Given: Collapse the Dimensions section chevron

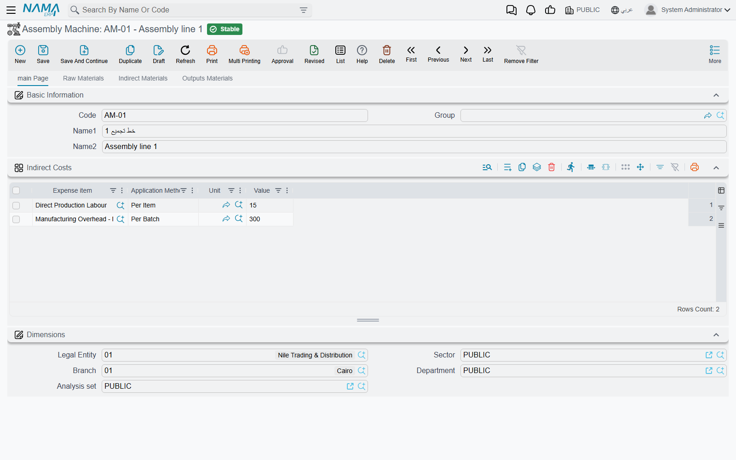Looking at the screenshot, I should click(716, 335).
